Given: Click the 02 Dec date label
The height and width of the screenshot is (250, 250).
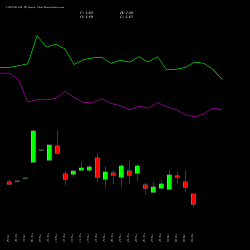Looking at the screenshot, I should coord(176,238).
